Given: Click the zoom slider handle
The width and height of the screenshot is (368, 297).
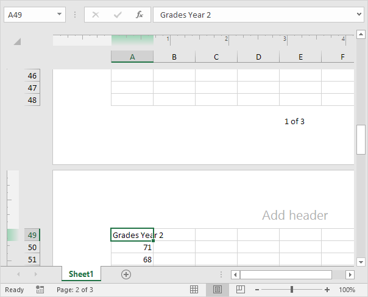Looking at the screenshot, I should [x=292, y=290].
